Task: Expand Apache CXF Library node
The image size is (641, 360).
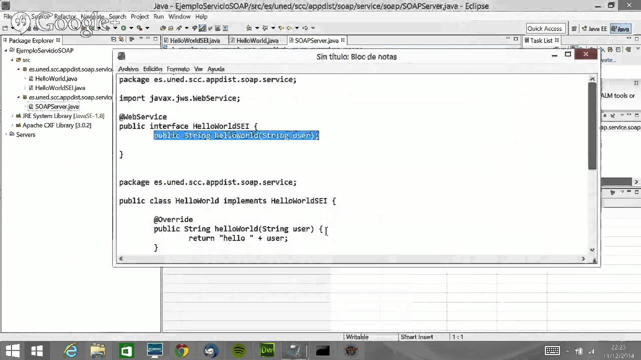Action: click(x=13, y=125)
